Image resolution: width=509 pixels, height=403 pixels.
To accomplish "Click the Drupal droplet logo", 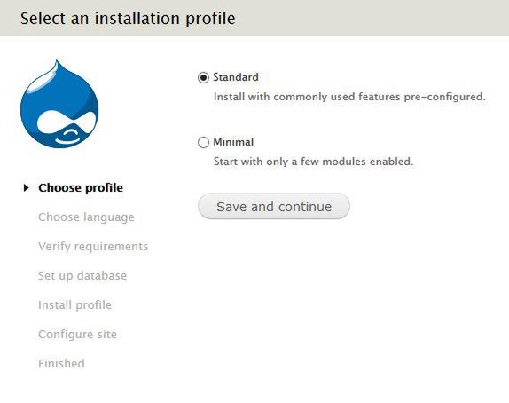I will coord(59,104).
